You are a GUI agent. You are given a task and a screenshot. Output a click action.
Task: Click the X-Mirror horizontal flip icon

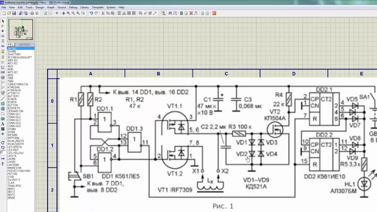pos(3,159)
